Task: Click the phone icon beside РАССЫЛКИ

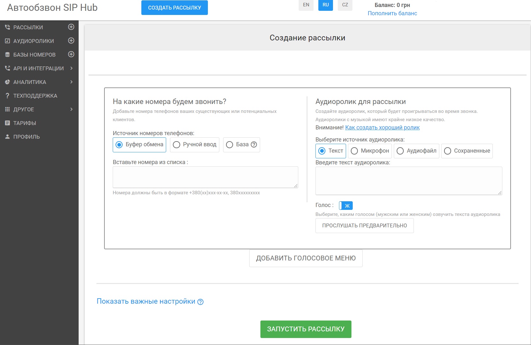Action: click(x=8, y=27)
